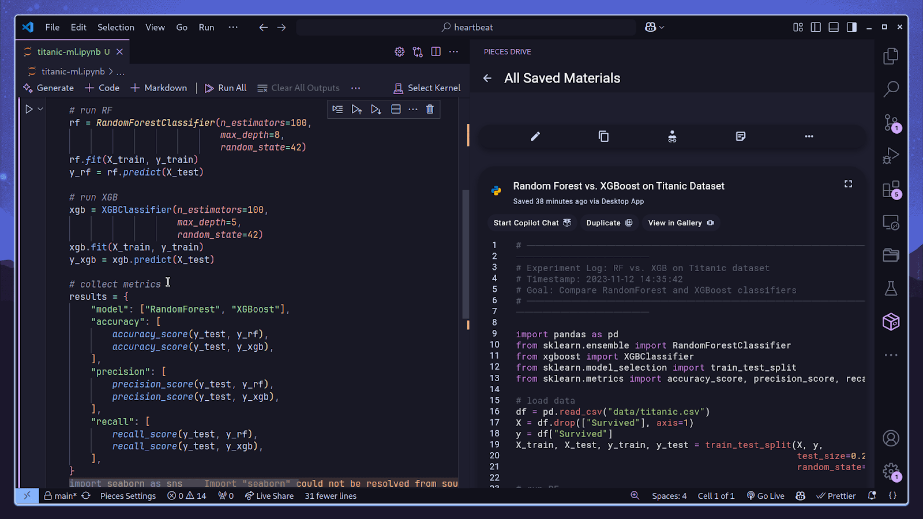Click the pencil edit icon for saved material
Image resolution: width=923 pixels, height=519 pixels.
[535, 137]
